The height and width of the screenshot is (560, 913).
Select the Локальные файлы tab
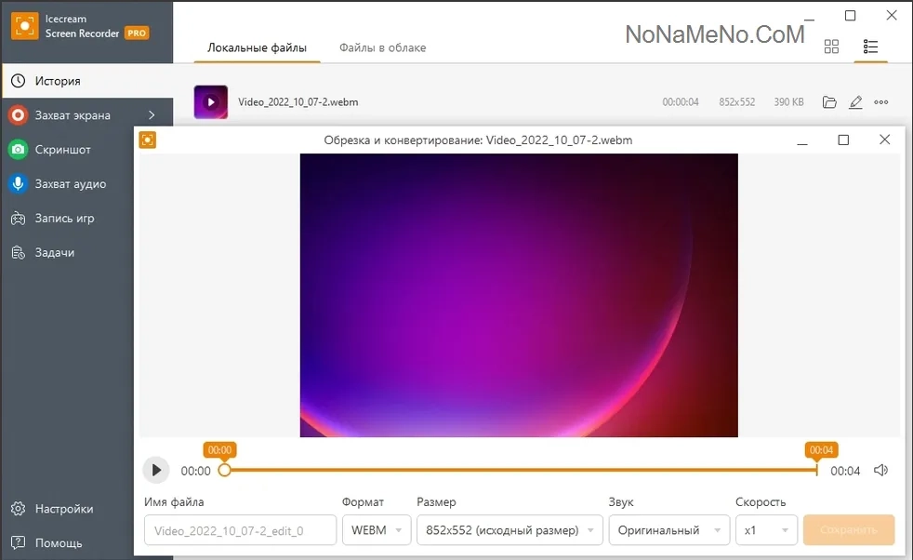click(x=257, y=47)
